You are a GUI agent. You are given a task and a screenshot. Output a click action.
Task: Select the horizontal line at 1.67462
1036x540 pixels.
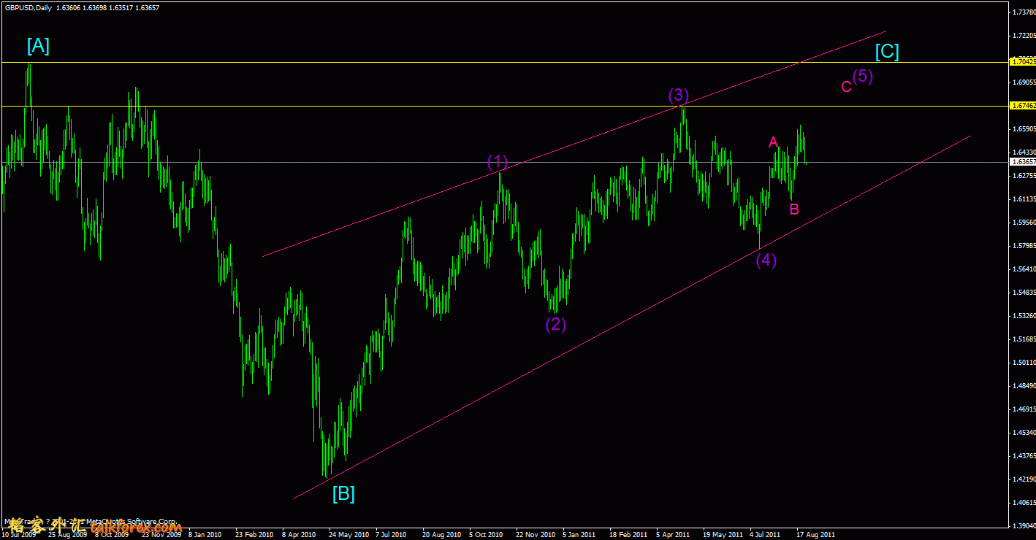click(x=504, y=106)
